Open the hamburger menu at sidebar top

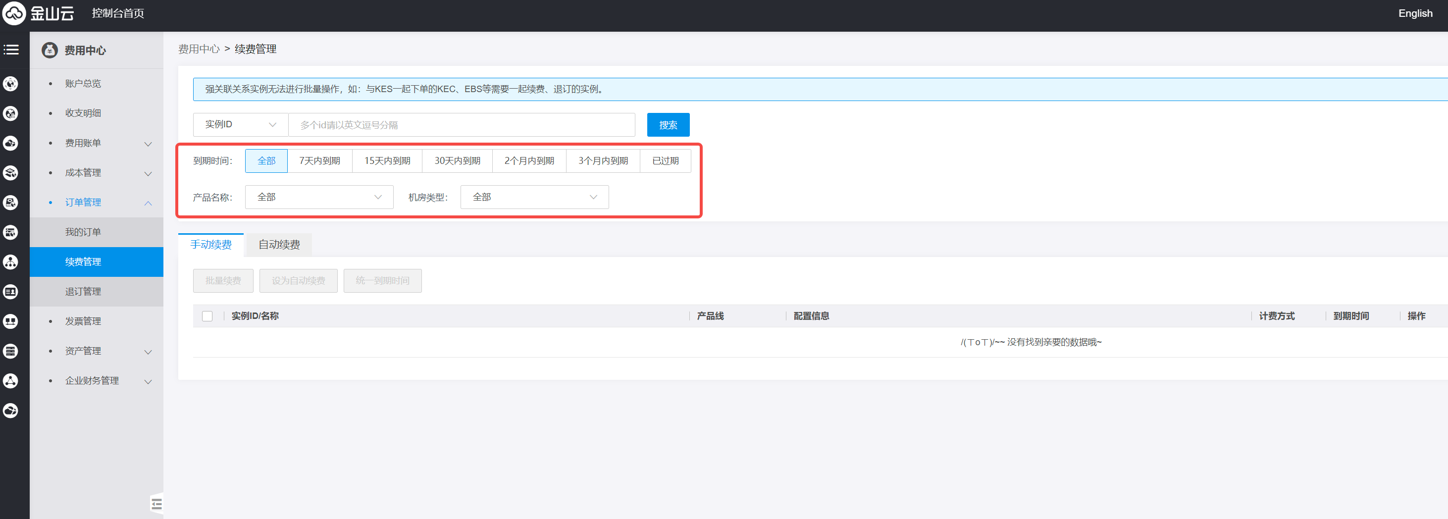11,50
